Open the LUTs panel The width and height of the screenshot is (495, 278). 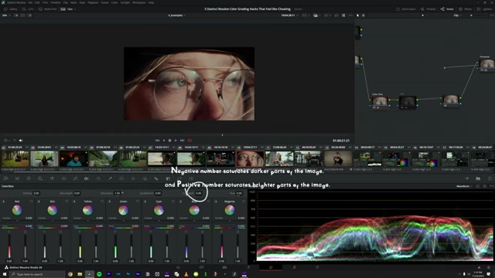(28, 9)
